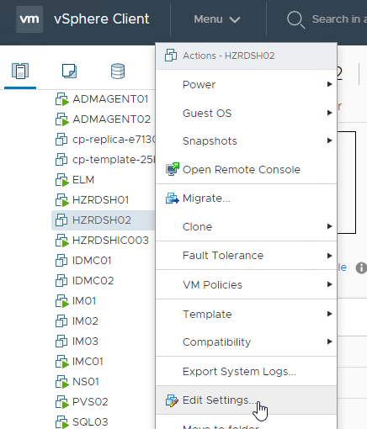Open the Guest OS submenu
The image size is (367, 429).
click(247, 114)
